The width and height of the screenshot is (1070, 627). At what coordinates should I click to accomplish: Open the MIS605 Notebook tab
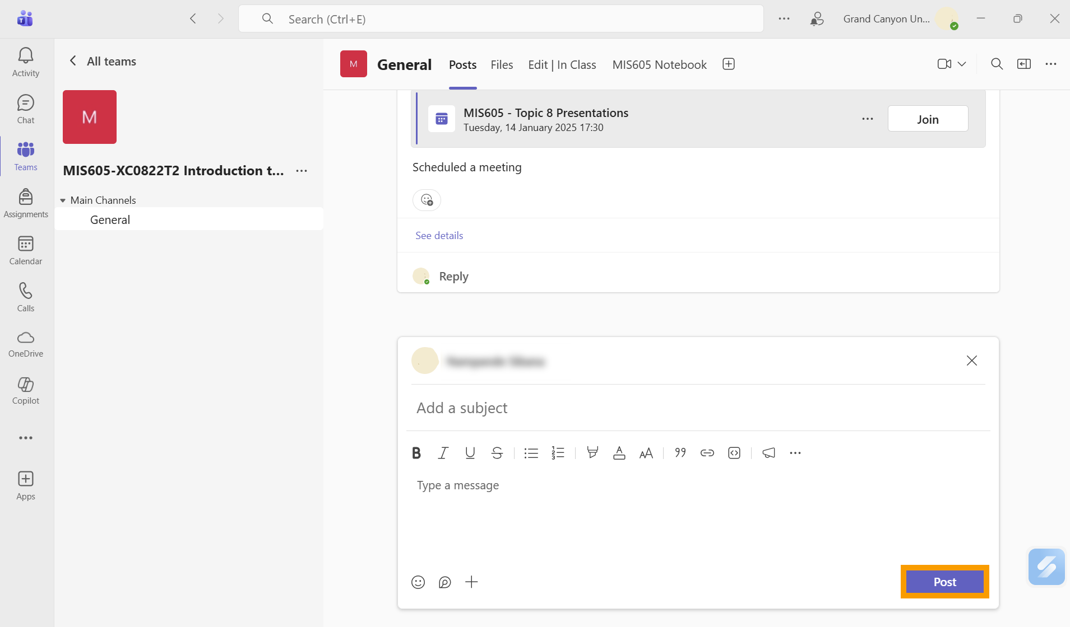click(659, 65)
